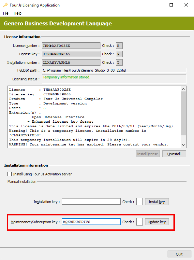Click the maintenance key expired warning line
Image resolution: width=194 pixels, height=260 pixels.
coord(89,144)
